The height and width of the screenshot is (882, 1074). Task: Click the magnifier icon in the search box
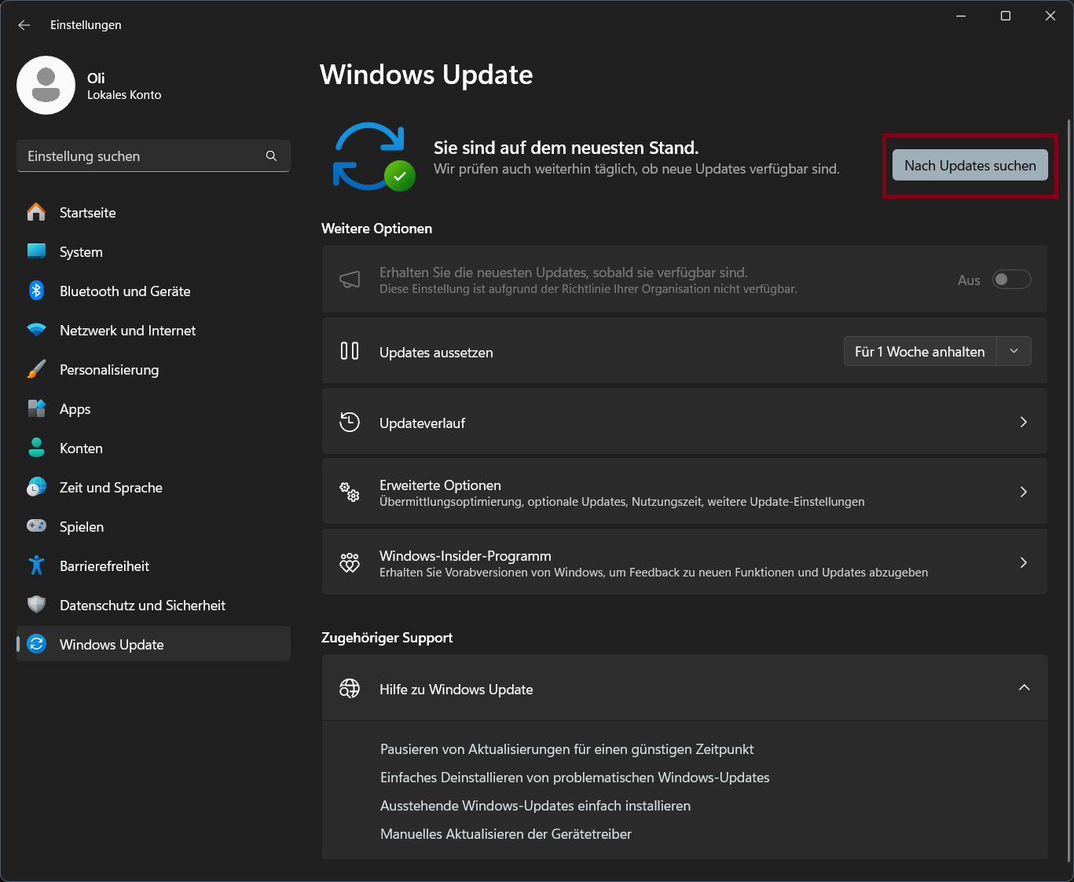271,156
